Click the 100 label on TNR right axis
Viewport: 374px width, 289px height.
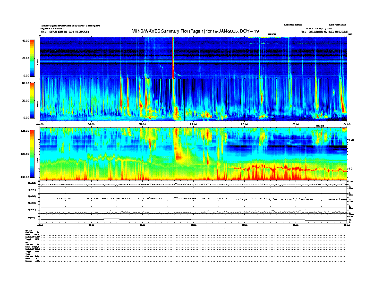click(352, 140)
